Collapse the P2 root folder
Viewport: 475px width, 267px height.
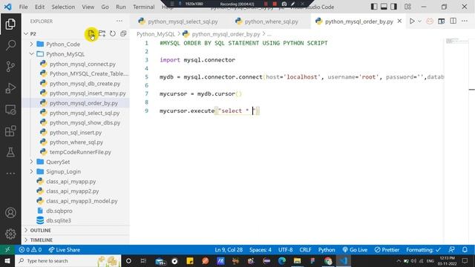tap(26, 33)
